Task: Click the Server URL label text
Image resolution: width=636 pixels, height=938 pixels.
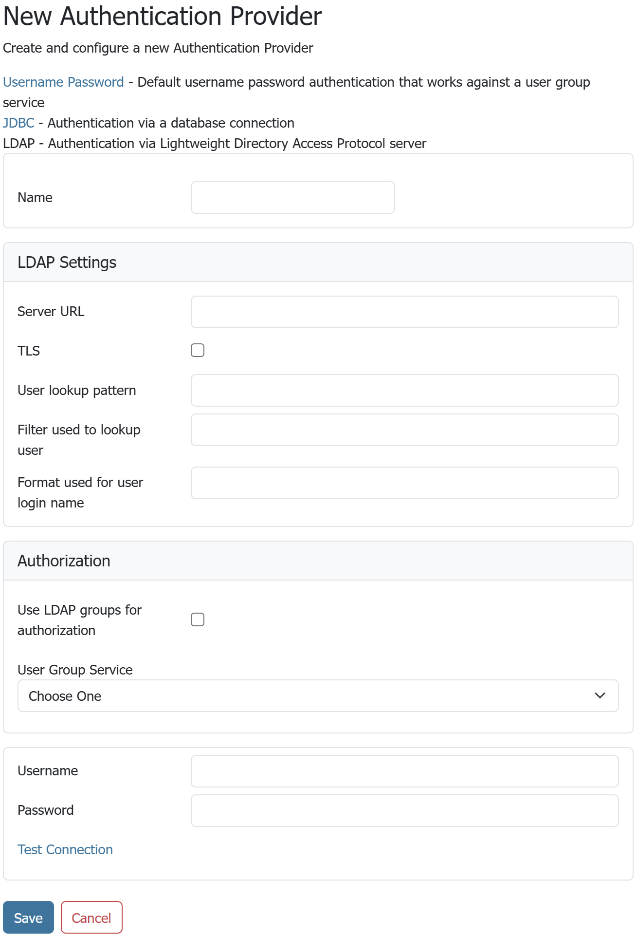Action: pos(51,312)
